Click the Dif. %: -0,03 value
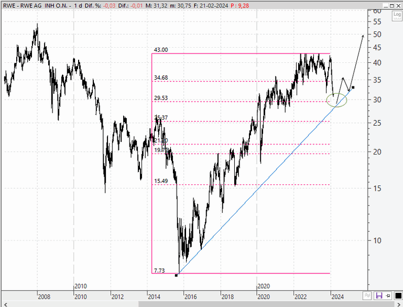Viewport: 403px width, 307px height. click(x=100, y=6)
